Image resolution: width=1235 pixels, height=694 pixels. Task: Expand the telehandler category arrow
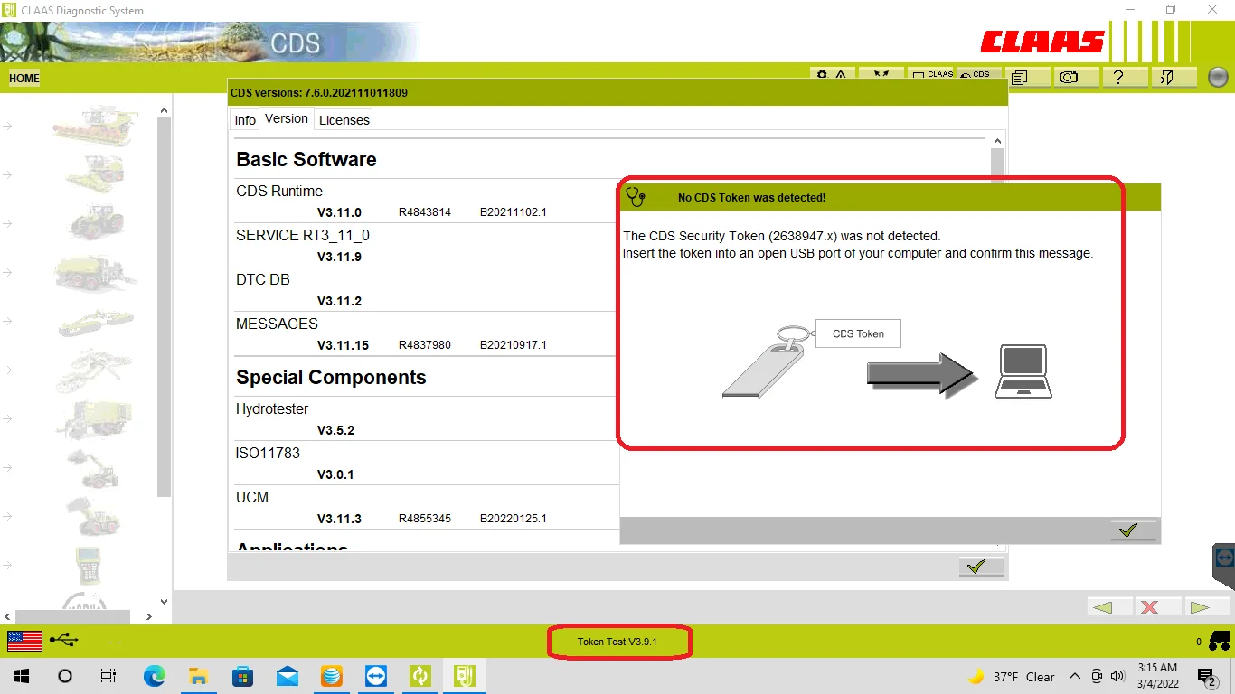click(7, 467)
